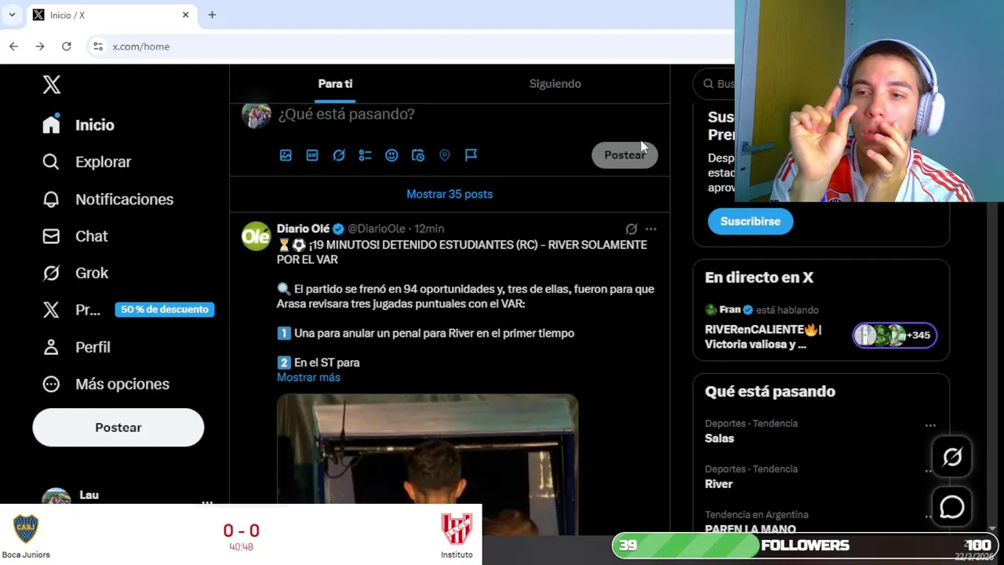Add a GIF with the GIF icon

(x=312, y=155)
